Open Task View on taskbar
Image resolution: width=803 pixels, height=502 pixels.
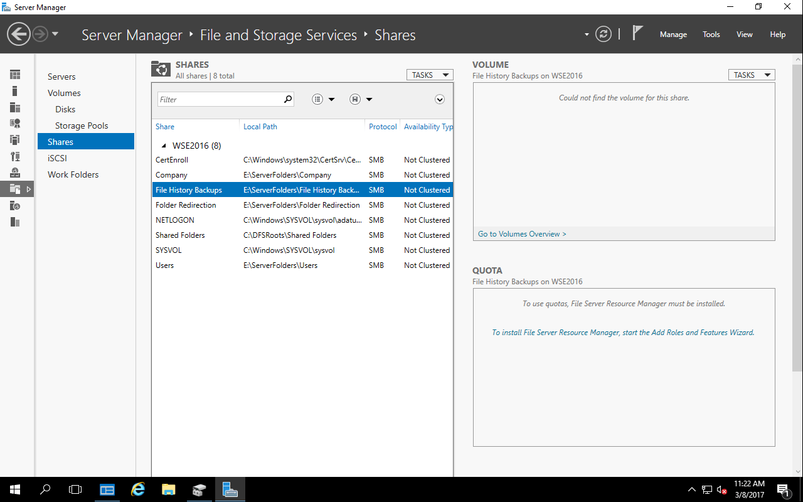click(75, 489)
